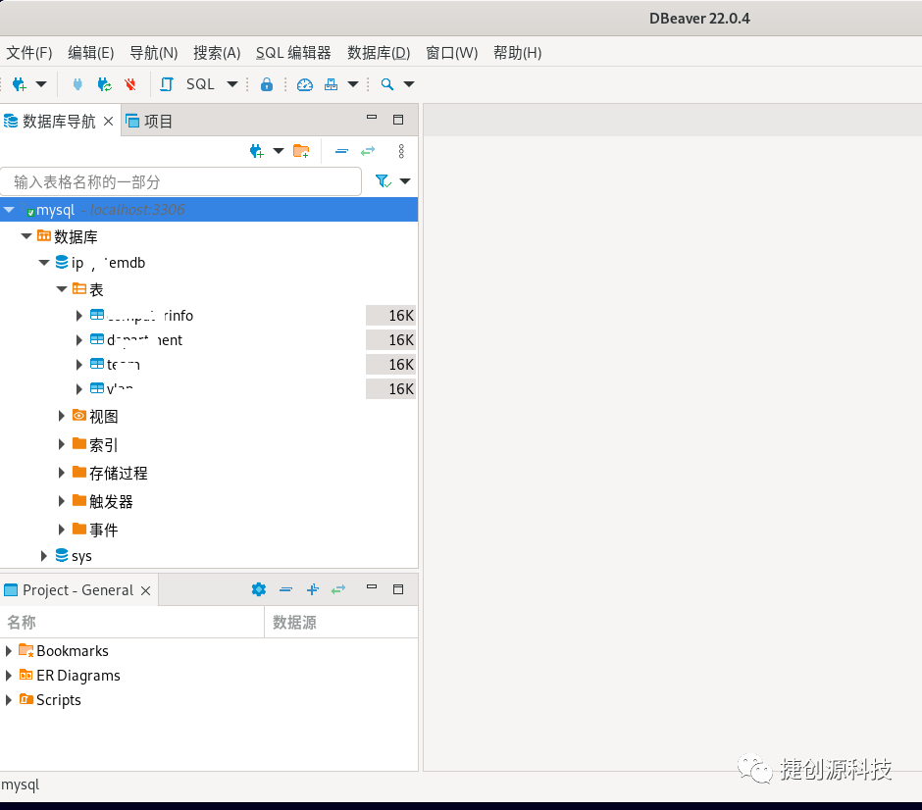Expand the 索引 folder
The height and width of the screenshot is (810, 922).
(x=61, y=444)
